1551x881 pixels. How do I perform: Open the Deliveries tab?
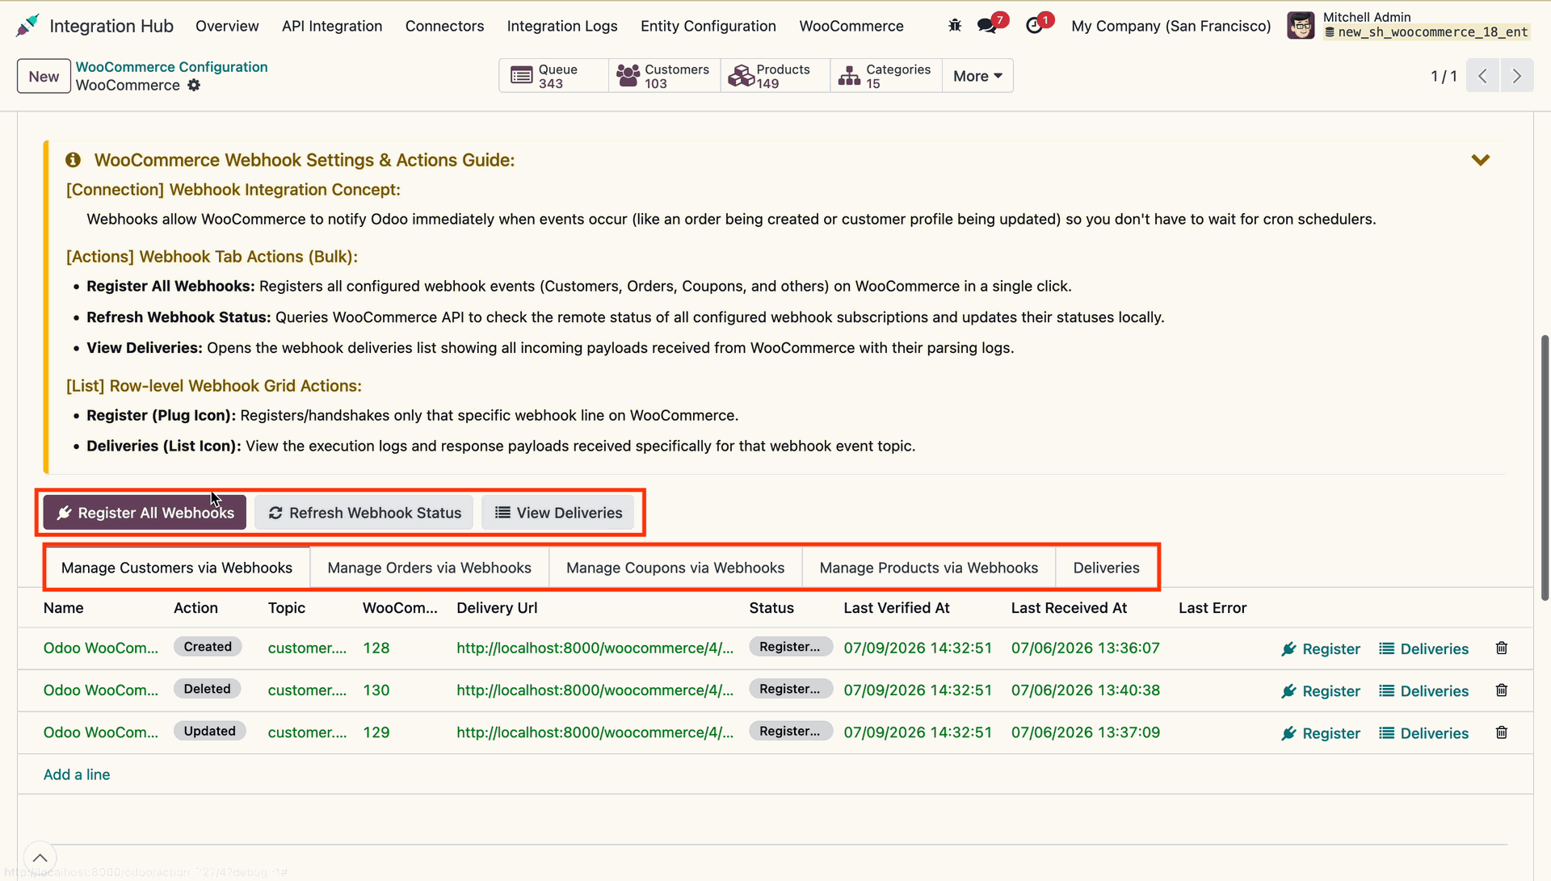click(x=1106, y=568)
